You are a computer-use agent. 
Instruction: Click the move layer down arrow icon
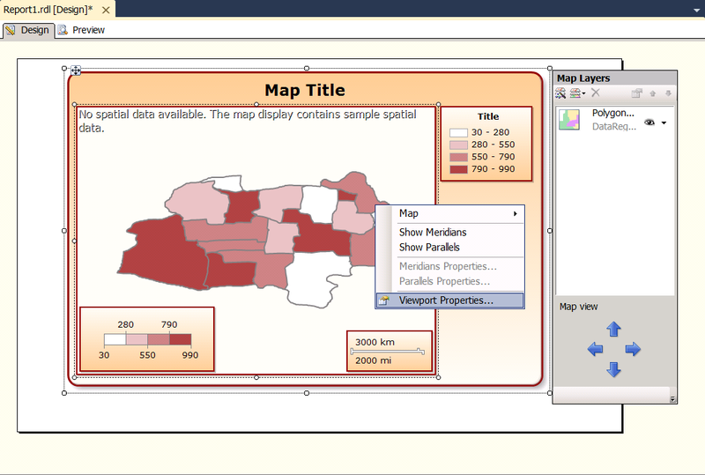668,93
